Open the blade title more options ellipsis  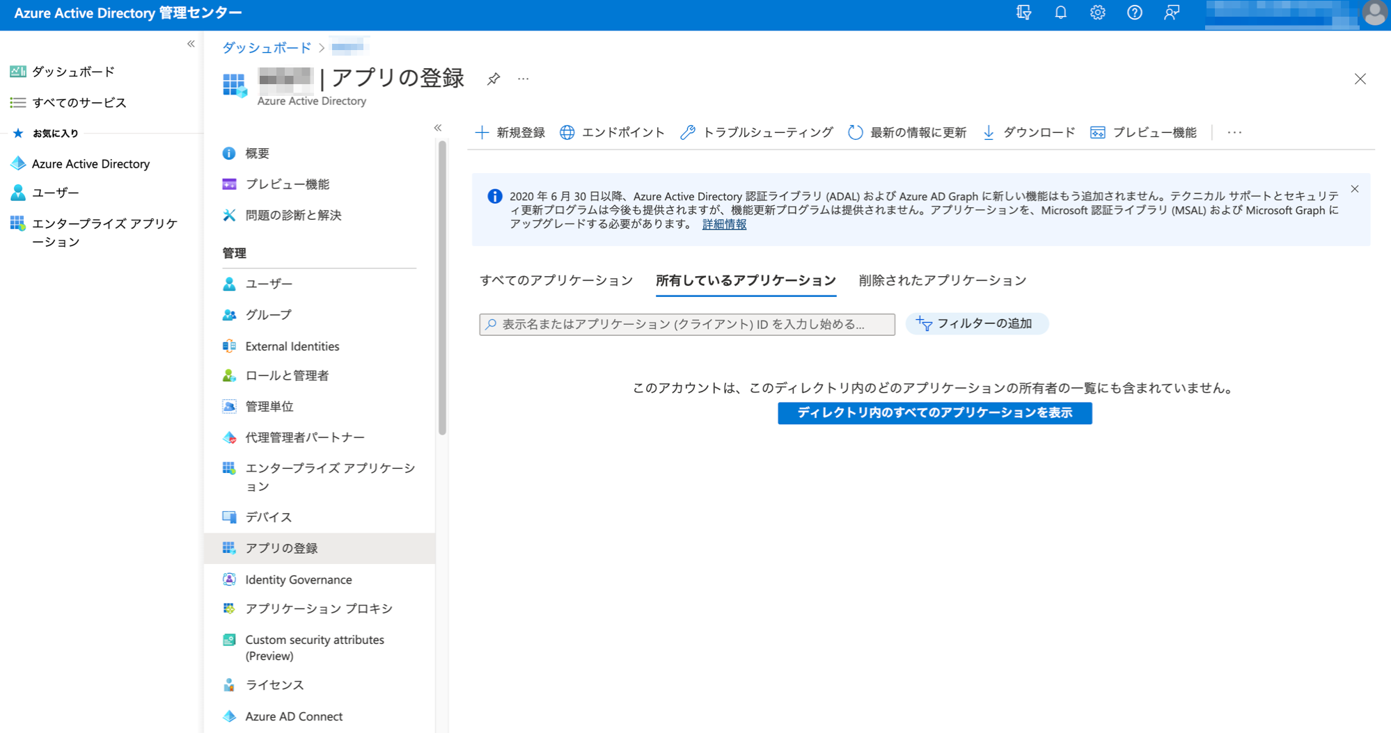click(x=524, y=79)
